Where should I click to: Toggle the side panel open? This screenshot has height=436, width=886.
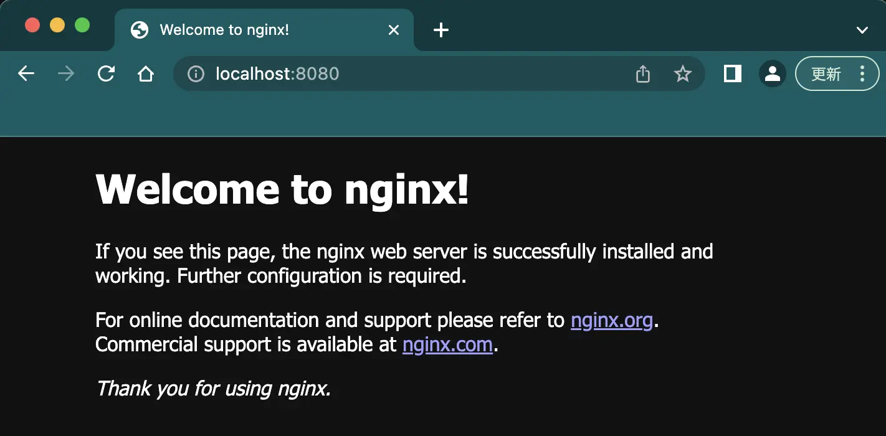tap(732, 73)
